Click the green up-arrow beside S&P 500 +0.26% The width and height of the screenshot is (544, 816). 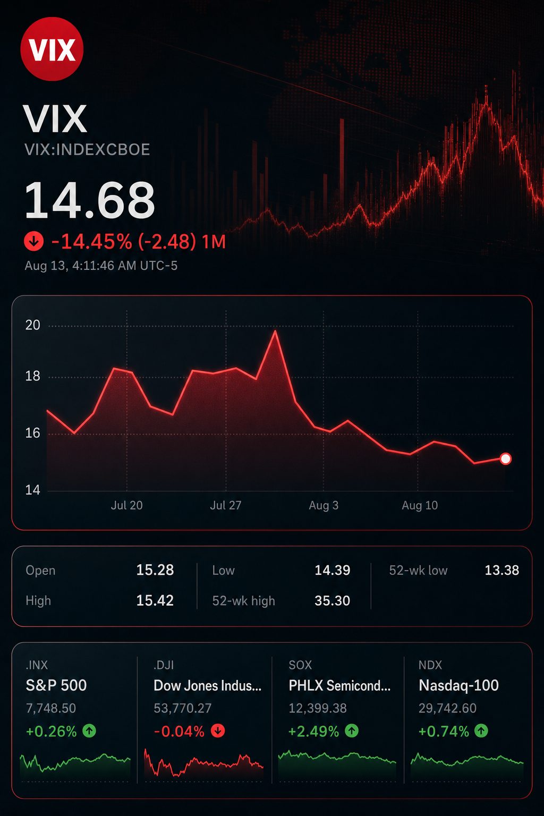tap(89, 731)
